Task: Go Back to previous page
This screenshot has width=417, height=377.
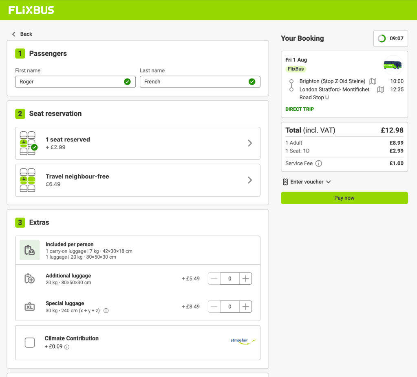Action: pos(22,34)
